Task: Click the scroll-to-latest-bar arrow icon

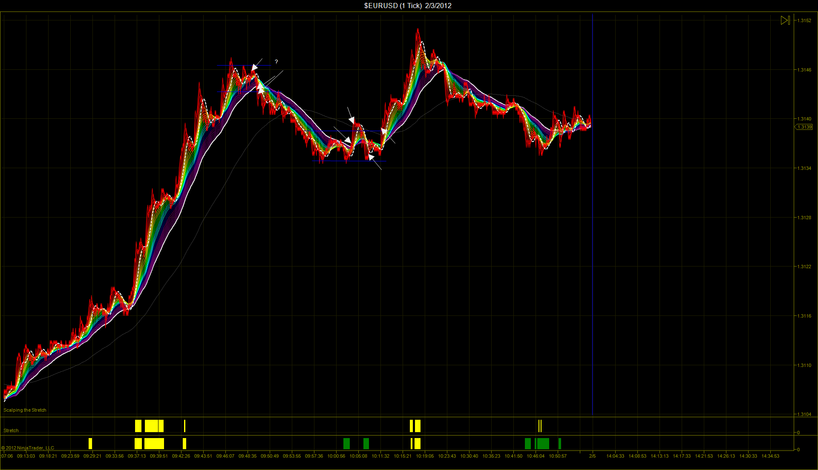Action: click(x=785, y=20)
